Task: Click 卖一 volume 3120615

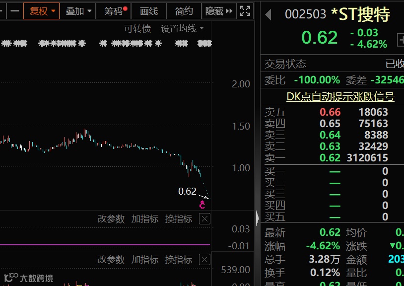Action: (367, 157)
